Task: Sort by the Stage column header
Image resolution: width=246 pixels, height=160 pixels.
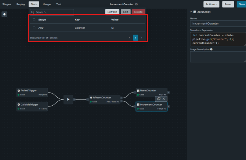Action: (42, 19)
